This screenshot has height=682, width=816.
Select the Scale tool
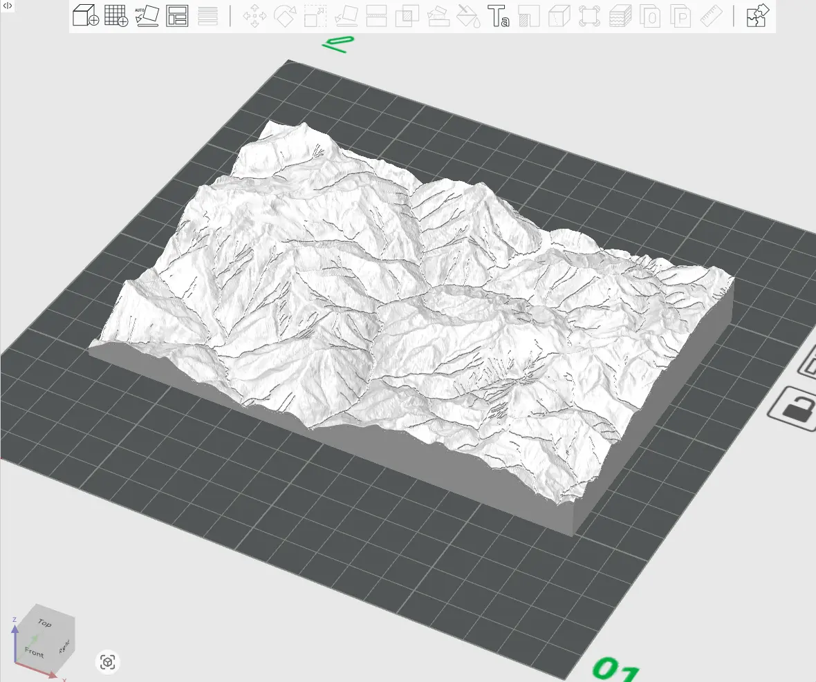click(x=315, y=16)
